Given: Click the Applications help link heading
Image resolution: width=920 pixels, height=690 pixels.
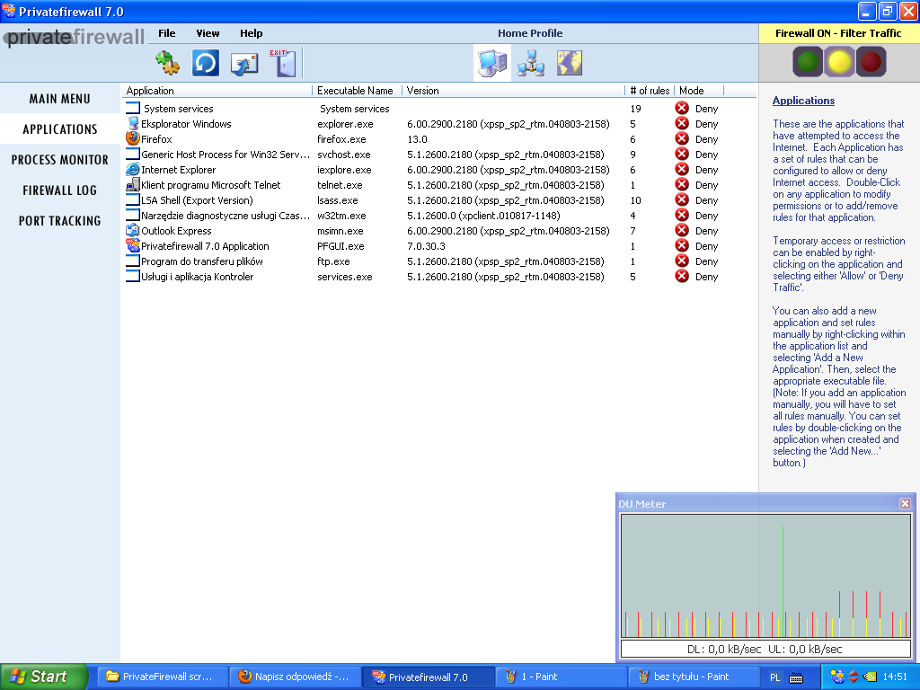Looking at the screenshot, I should pos(803,101).
